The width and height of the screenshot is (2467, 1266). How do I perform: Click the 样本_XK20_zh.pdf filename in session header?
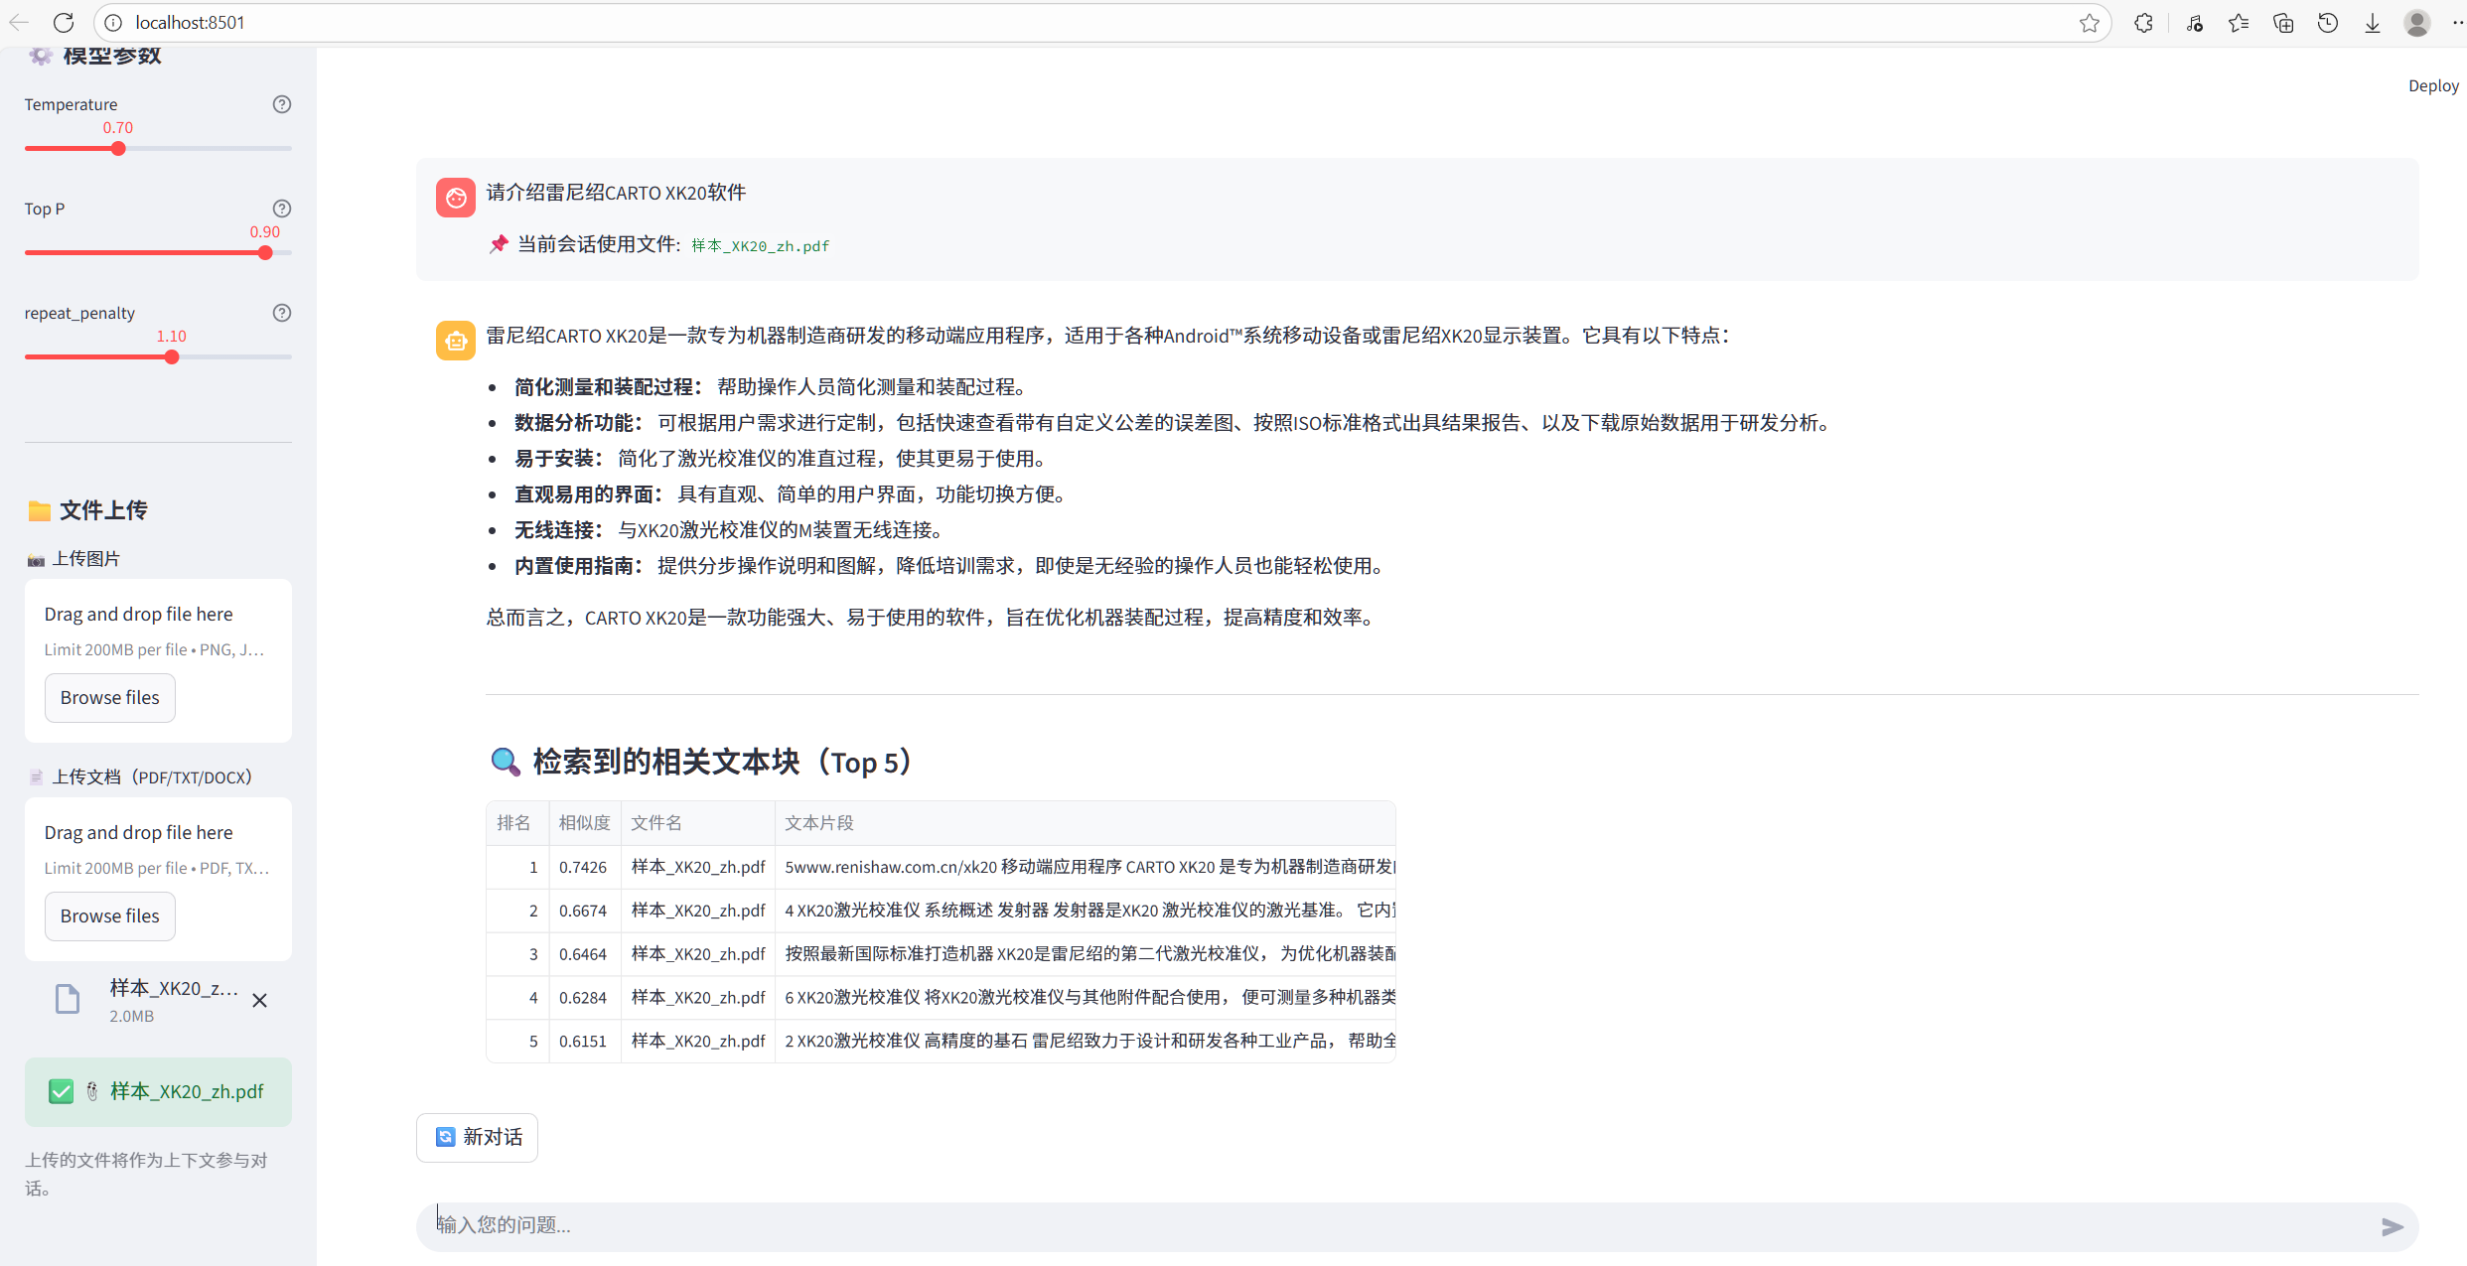click(x=761, y=246)
